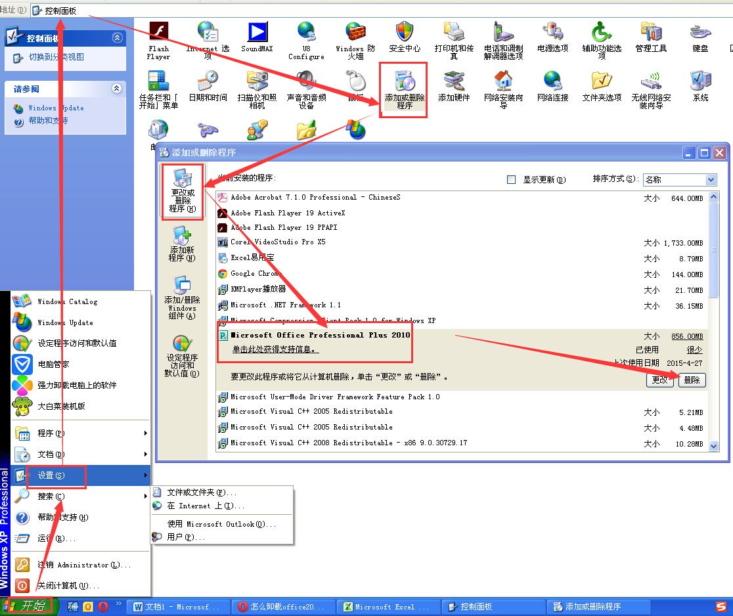The image size is (733, 616).
Task: Select Adobe Acrobat 7.1.0 Professional entry
Action: [x=462, y=198]
